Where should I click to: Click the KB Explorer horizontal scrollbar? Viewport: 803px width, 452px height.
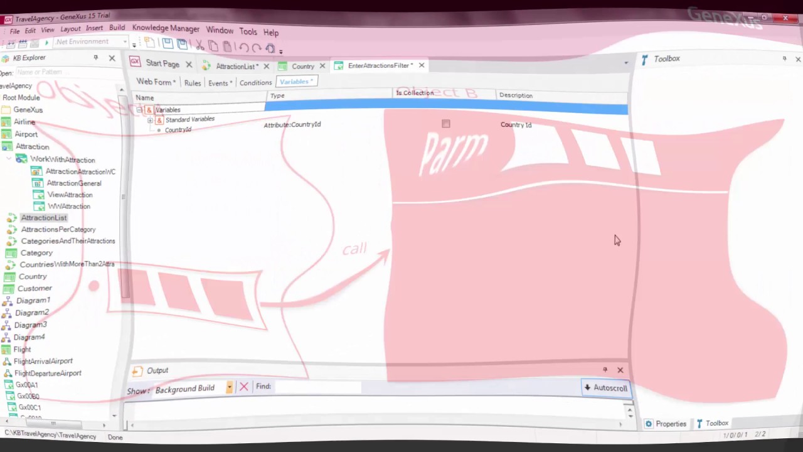(53, 424)
